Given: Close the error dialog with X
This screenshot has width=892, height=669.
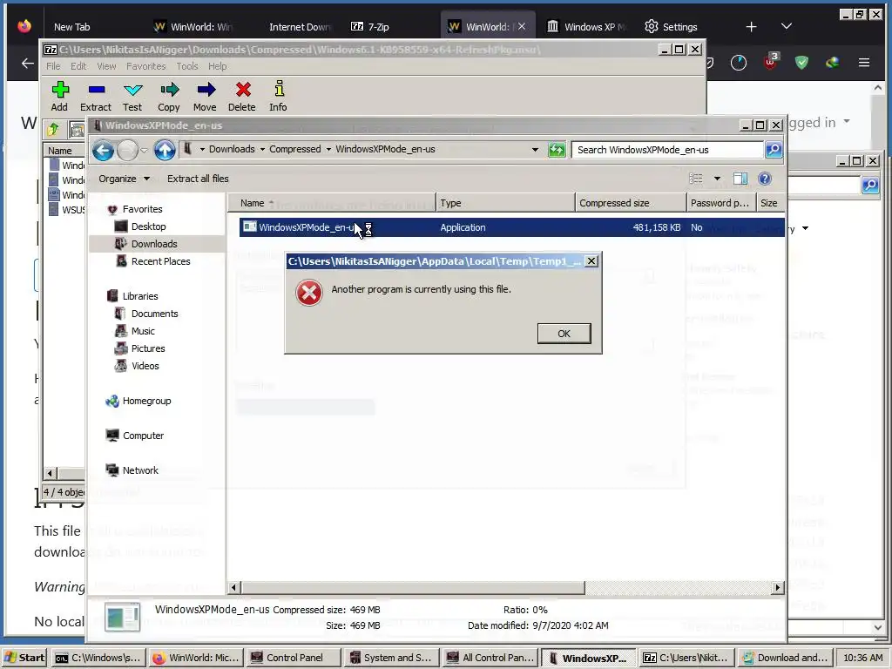Looking at the screenshot, I should coord(591,260).
